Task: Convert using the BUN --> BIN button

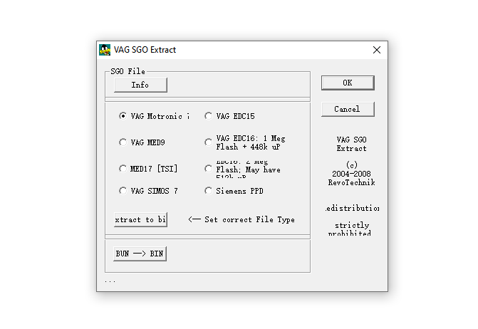Action: pyautogui.click(x=140, y=254)
